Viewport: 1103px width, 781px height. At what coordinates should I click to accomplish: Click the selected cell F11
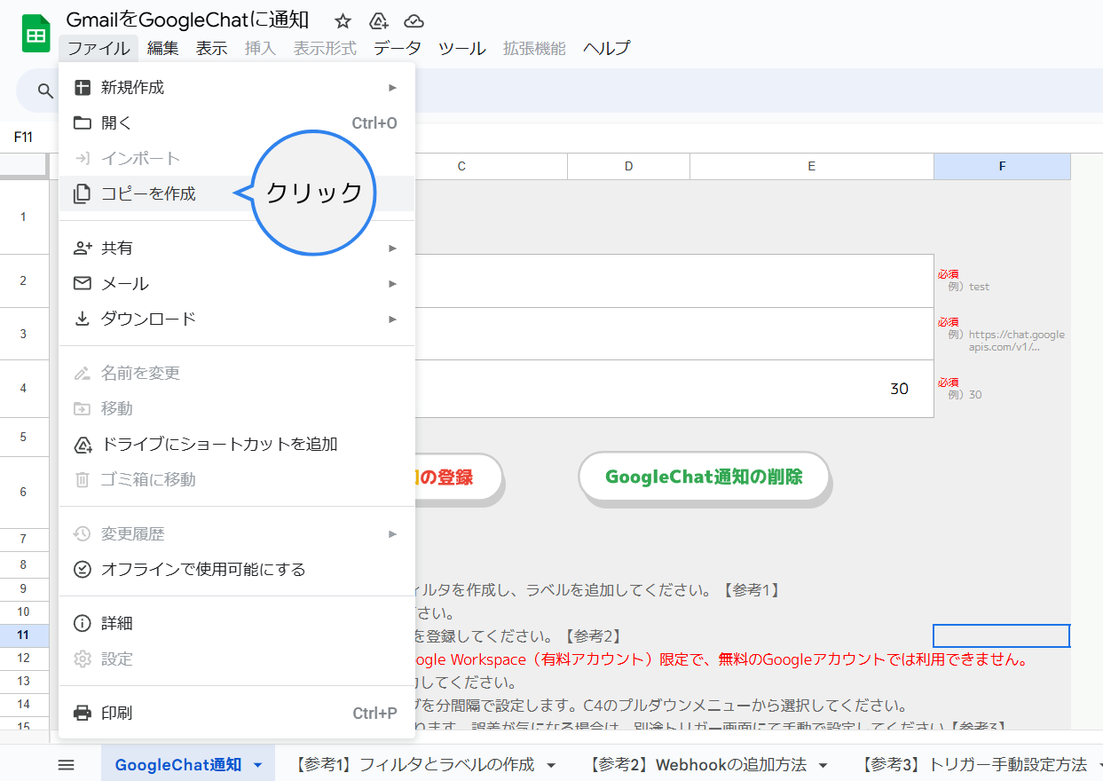click(x=1002, y=635)
